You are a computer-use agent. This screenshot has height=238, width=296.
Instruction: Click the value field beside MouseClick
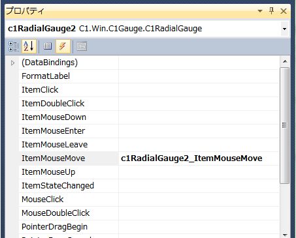(199, 200)
